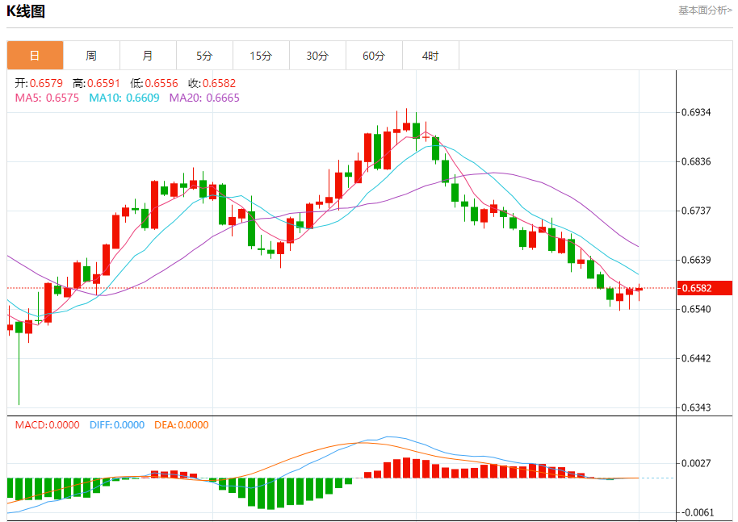Click the 收:0.6582 close price value
The width and height of the screenshot is (738, 522).
(212, 83)
